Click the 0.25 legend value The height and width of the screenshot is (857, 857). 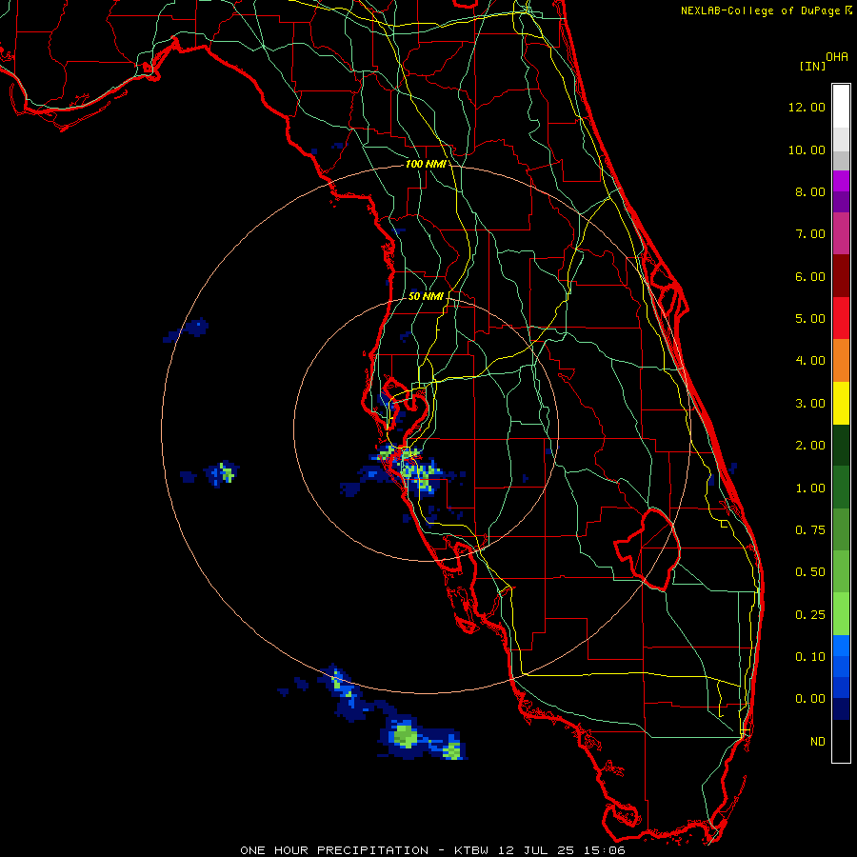pyautogui.click(x=810, y=615)
